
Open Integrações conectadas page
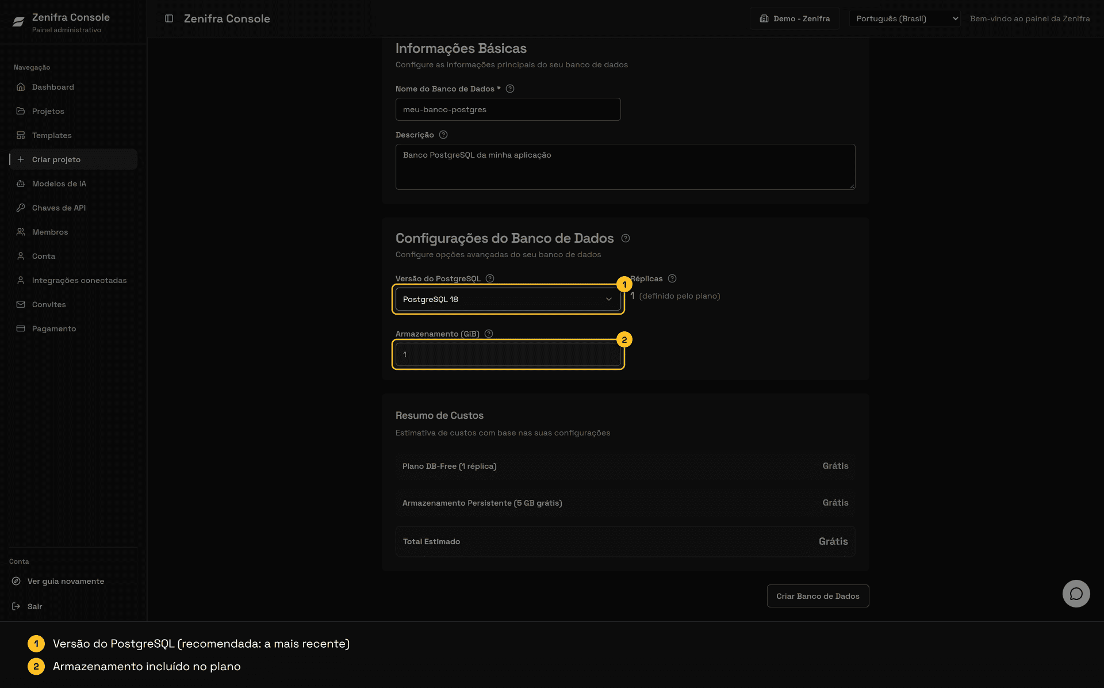pyautogui.click(x=74, y=280)
